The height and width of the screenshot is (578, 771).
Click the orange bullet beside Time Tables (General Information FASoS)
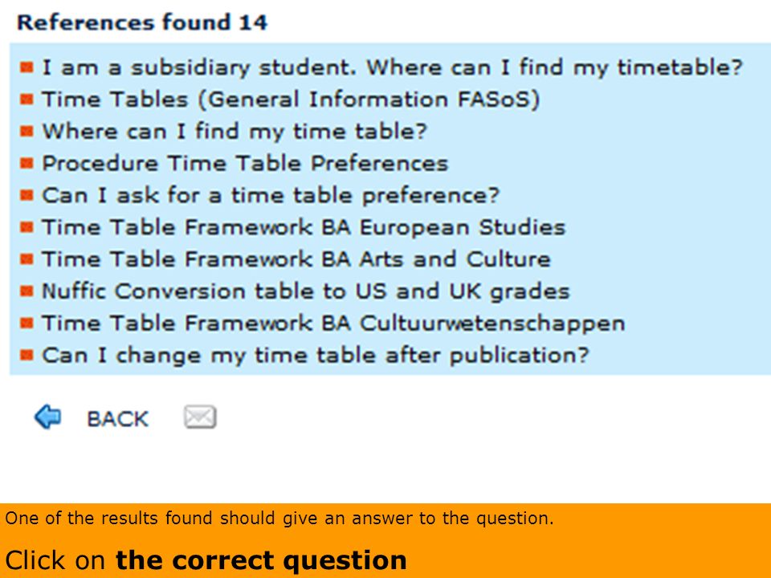click(x=27, y=100)
